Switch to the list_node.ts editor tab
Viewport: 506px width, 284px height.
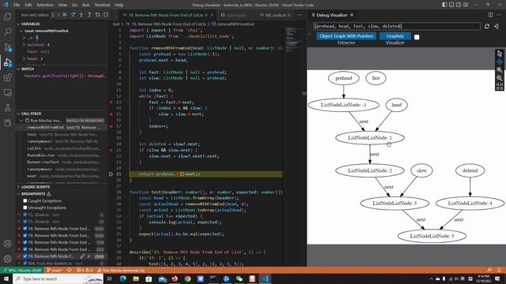[275, 15]
